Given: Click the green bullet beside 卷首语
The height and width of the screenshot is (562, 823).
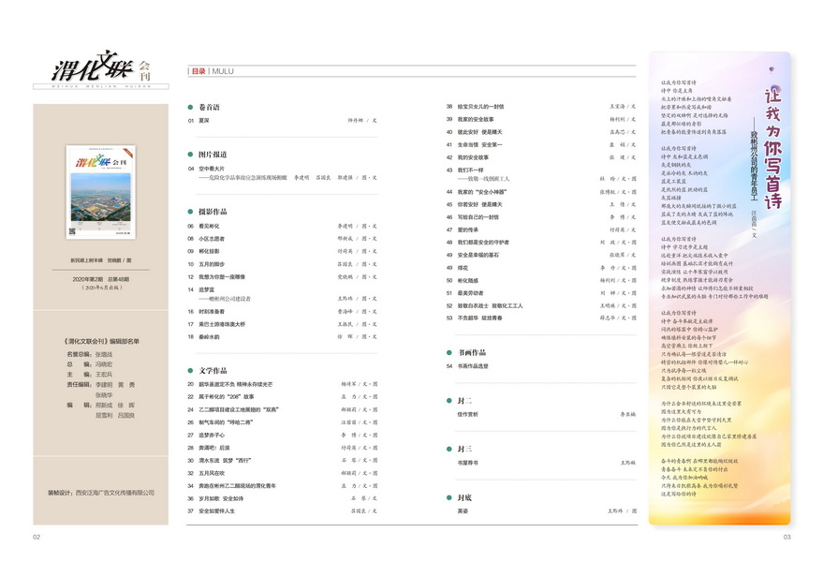Looking at the screenshot, I should coord(191,108).
